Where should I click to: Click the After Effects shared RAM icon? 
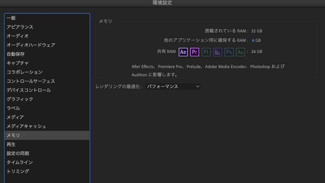pyautogui.click(x=183, y=52)
